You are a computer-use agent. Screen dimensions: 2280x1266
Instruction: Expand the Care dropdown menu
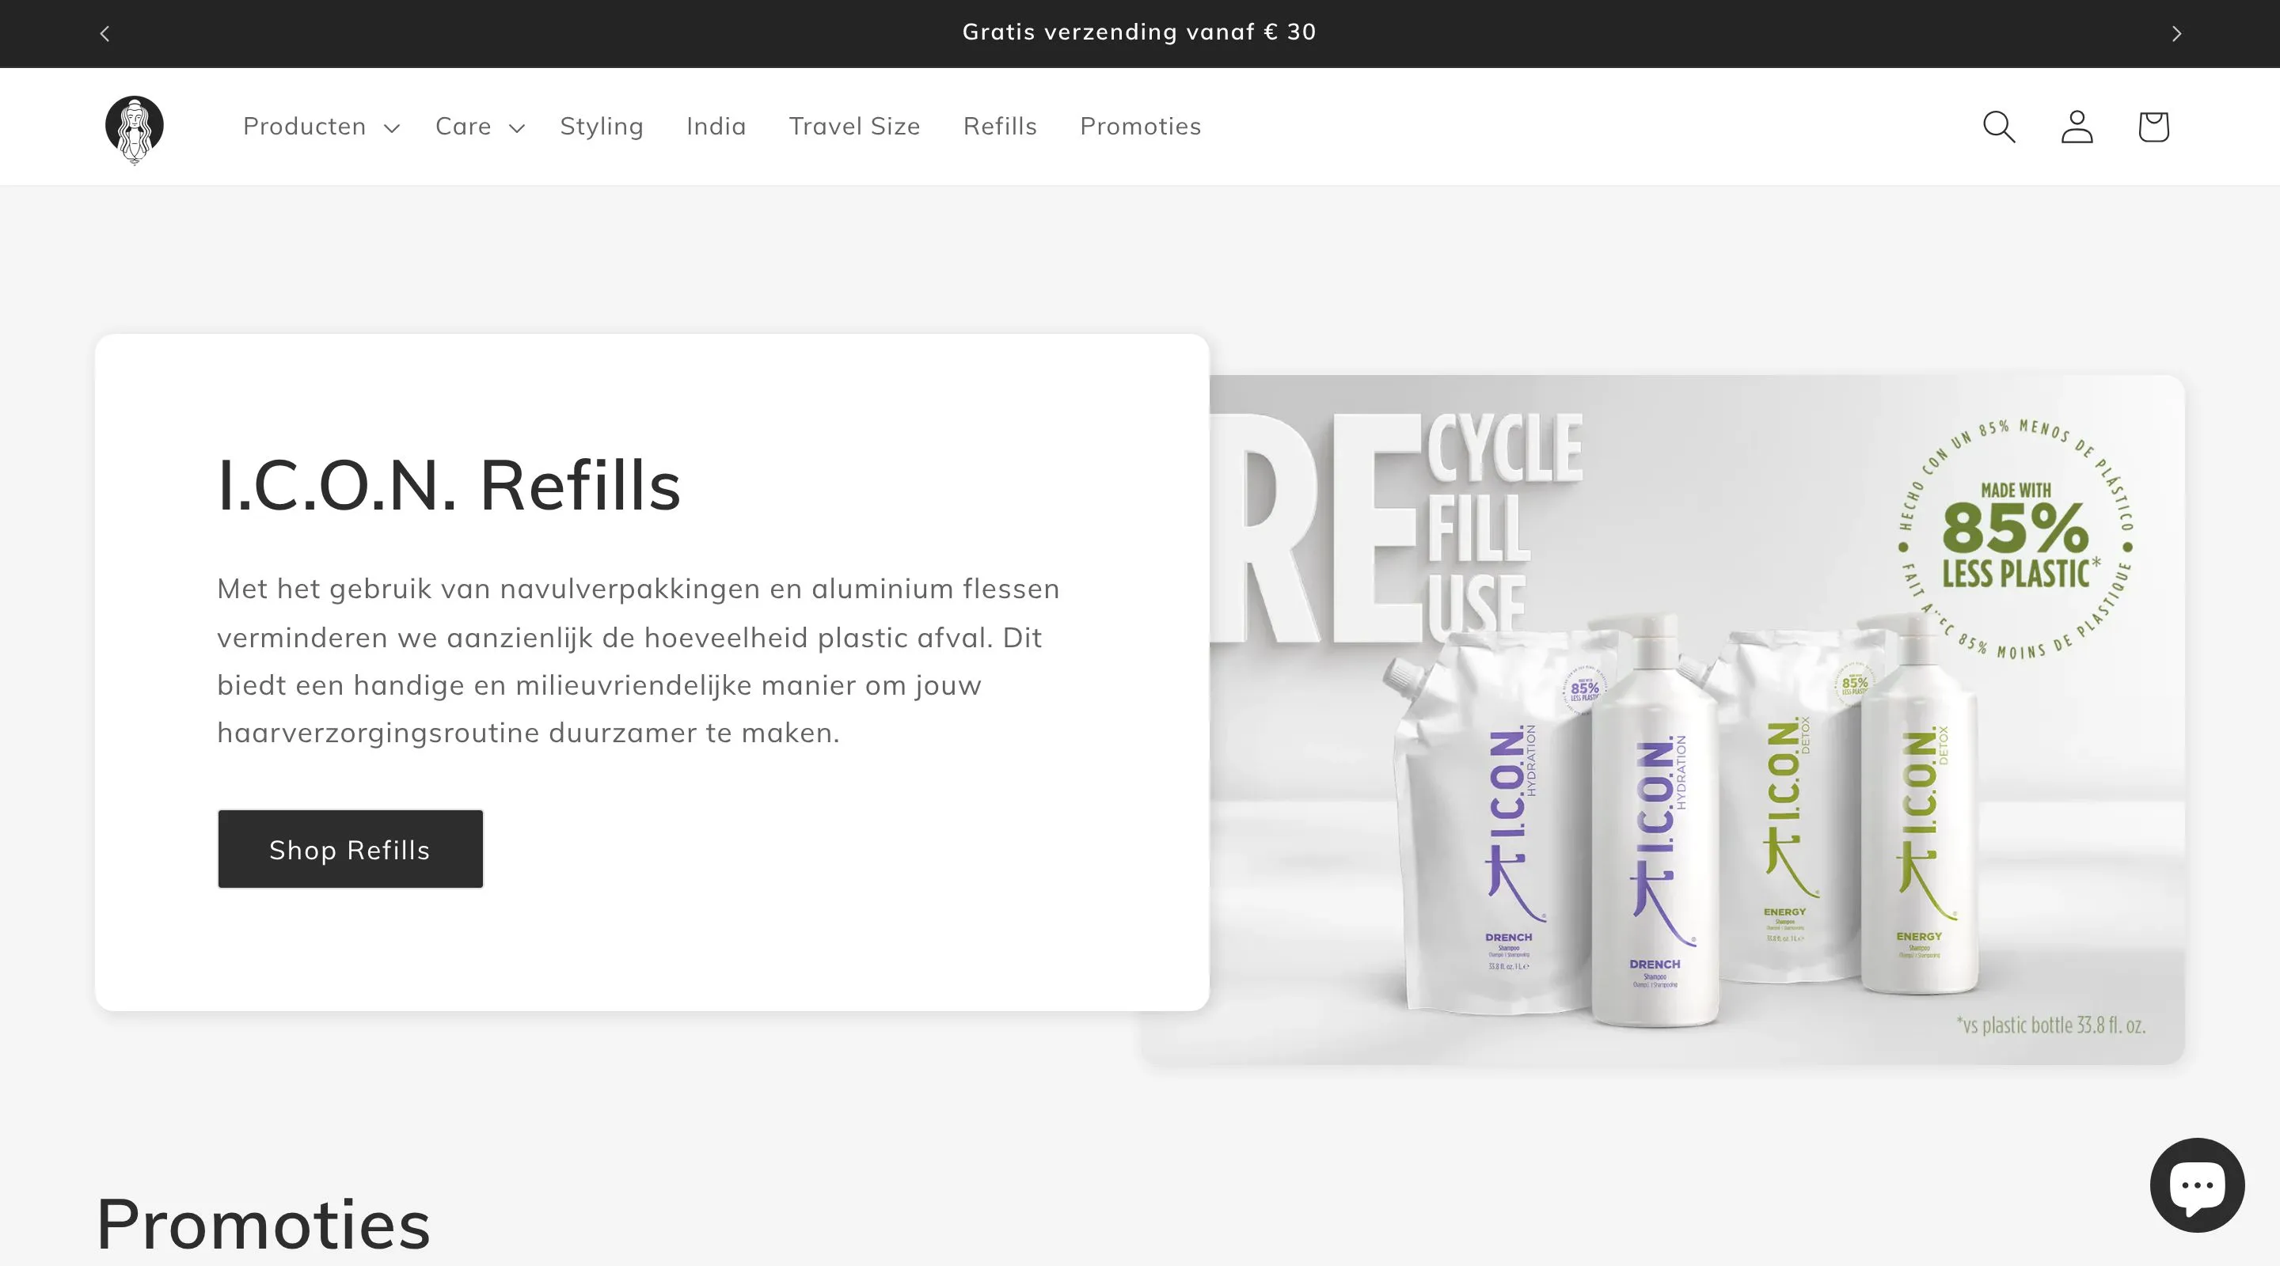tap(480, 127)
